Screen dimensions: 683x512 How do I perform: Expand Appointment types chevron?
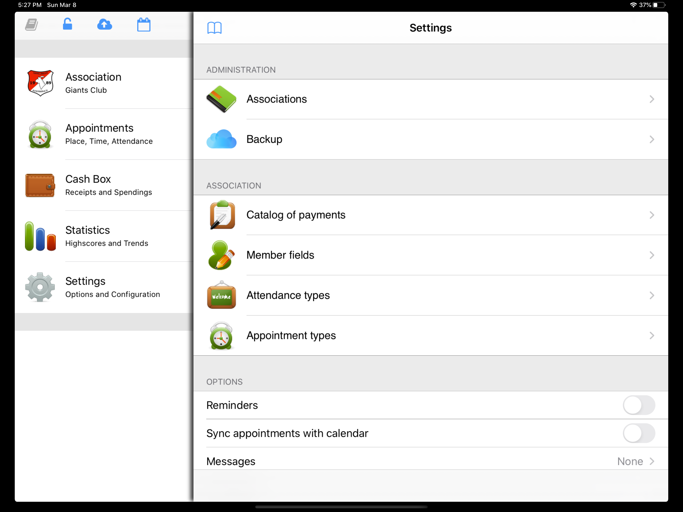(652, 335)
